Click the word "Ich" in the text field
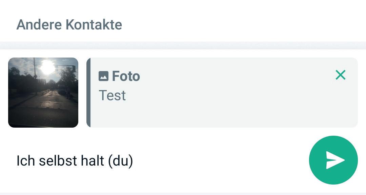The image size is (366, 195). point(25,161)
